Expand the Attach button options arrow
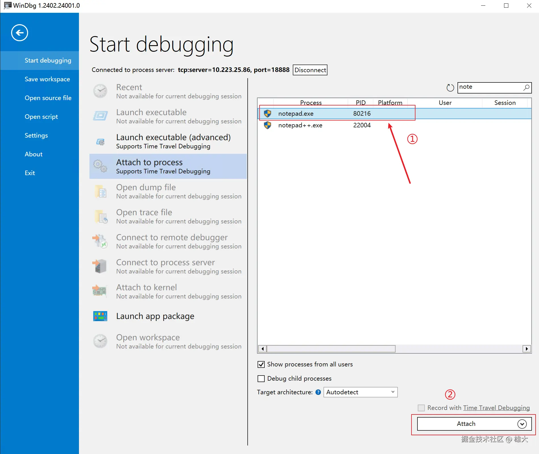Image resolution: width=539 pixels, height=454 pixels. [x=522, y=424]
